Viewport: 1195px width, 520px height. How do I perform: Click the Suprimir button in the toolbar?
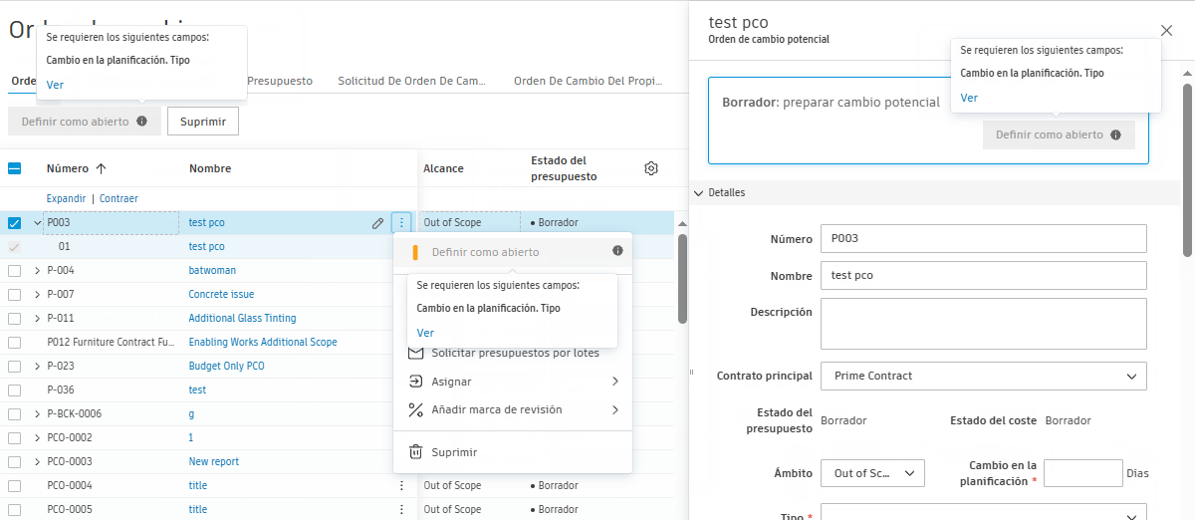(x=203, y=122)
